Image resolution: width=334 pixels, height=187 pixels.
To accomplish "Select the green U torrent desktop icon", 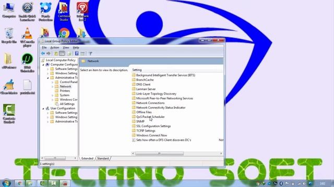I will tap(27, 62).
